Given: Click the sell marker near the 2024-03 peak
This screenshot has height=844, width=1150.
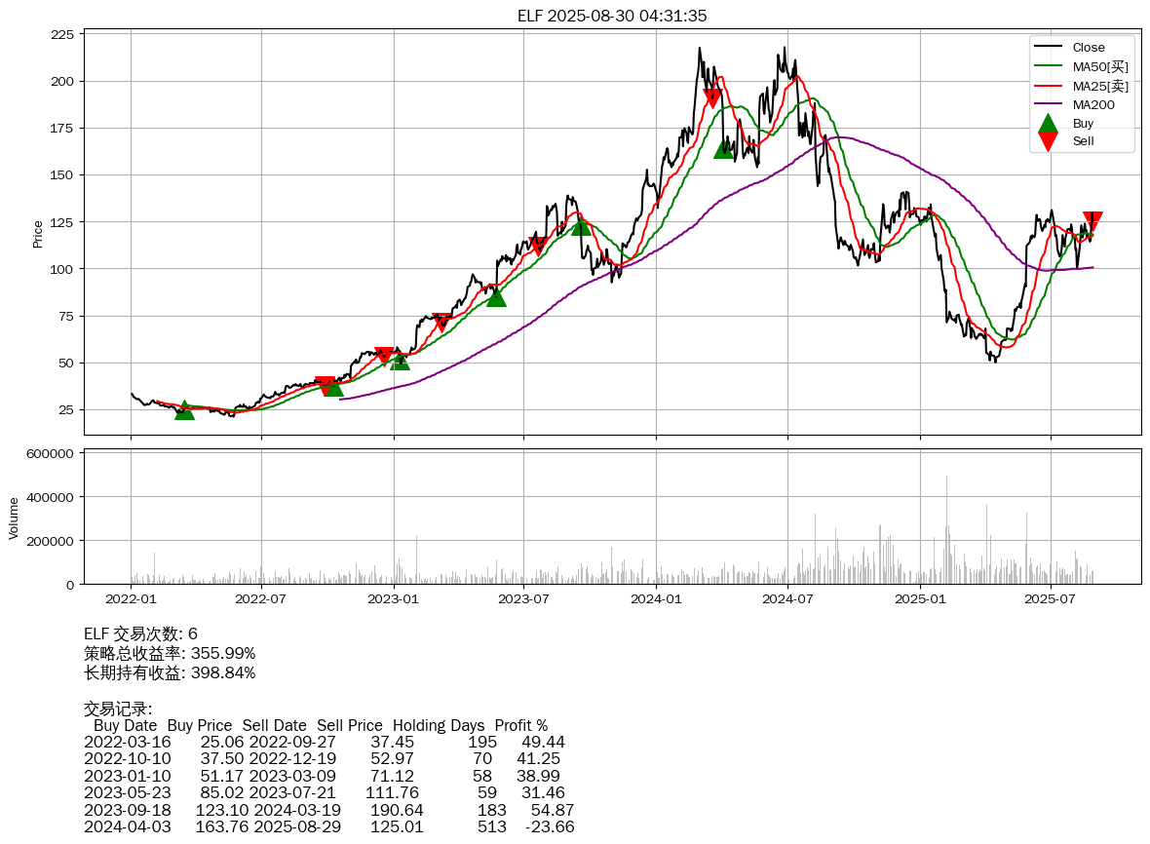Looking at the screenshot, I should tap(712, 97).
